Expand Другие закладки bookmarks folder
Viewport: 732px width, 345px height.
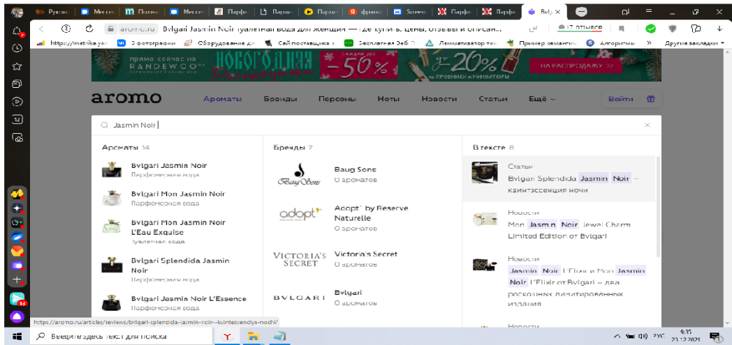(x=695, y=43)
